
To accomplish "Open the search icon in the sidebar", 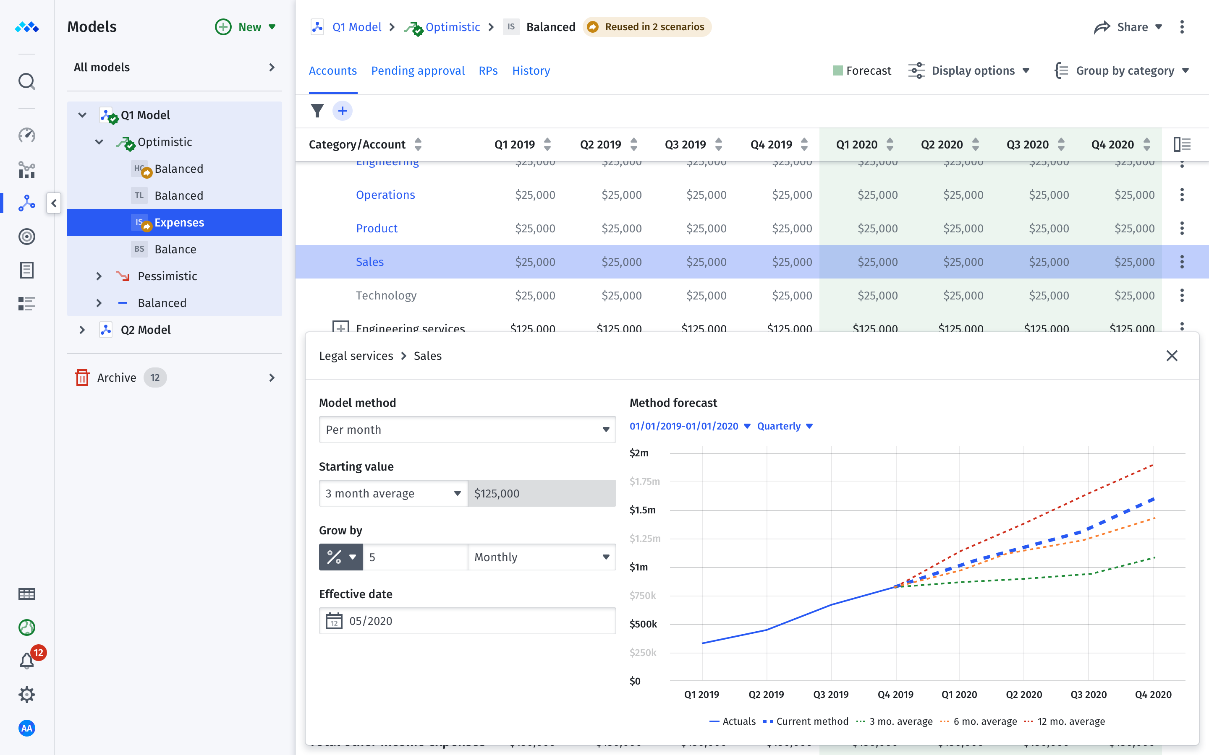I will coord(26,81).
